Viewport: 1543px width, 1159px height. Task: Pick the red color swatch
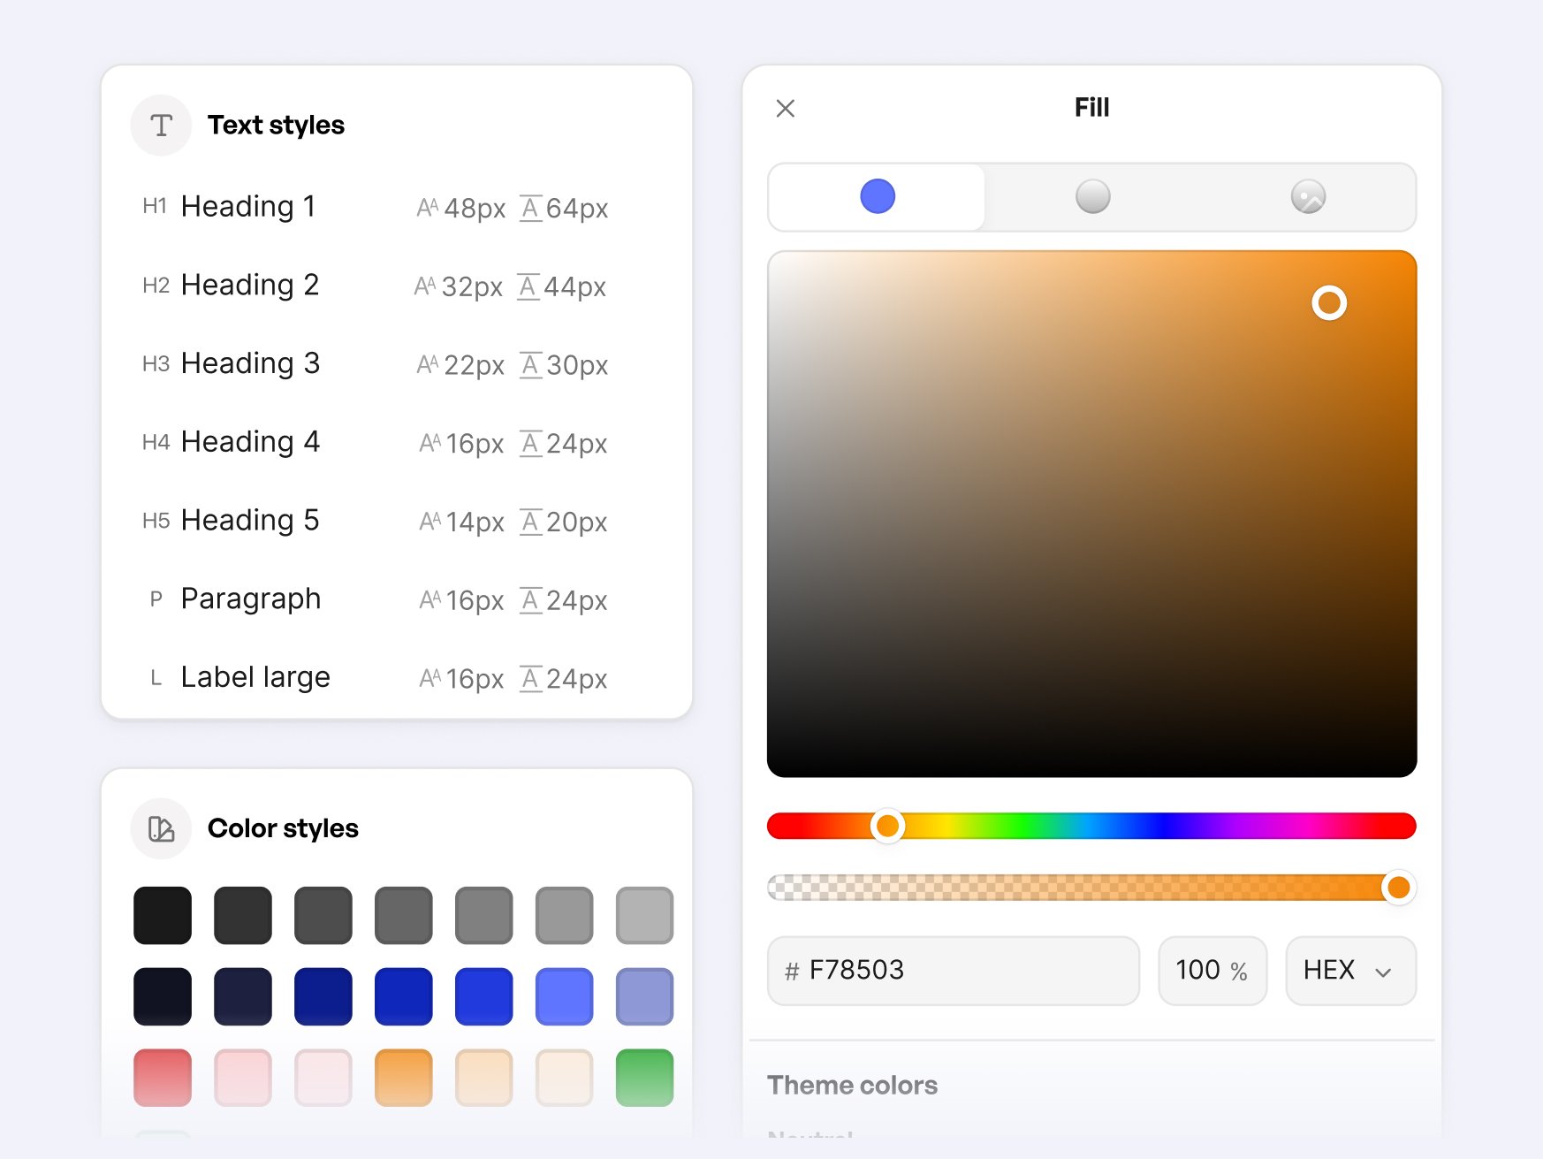point(163,1079)
